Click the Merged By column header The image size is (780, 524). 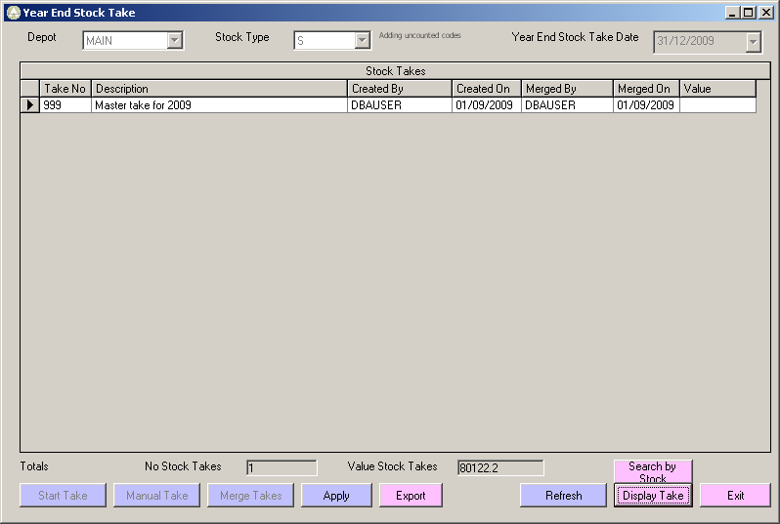tap(567, 89)
